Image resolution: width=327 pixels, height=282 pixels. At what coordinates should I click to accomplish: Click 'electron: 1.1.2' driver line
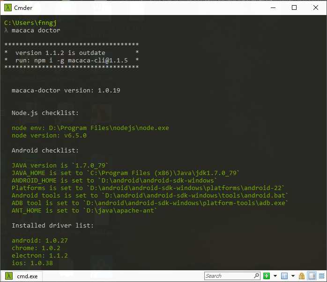pos(40,256)
